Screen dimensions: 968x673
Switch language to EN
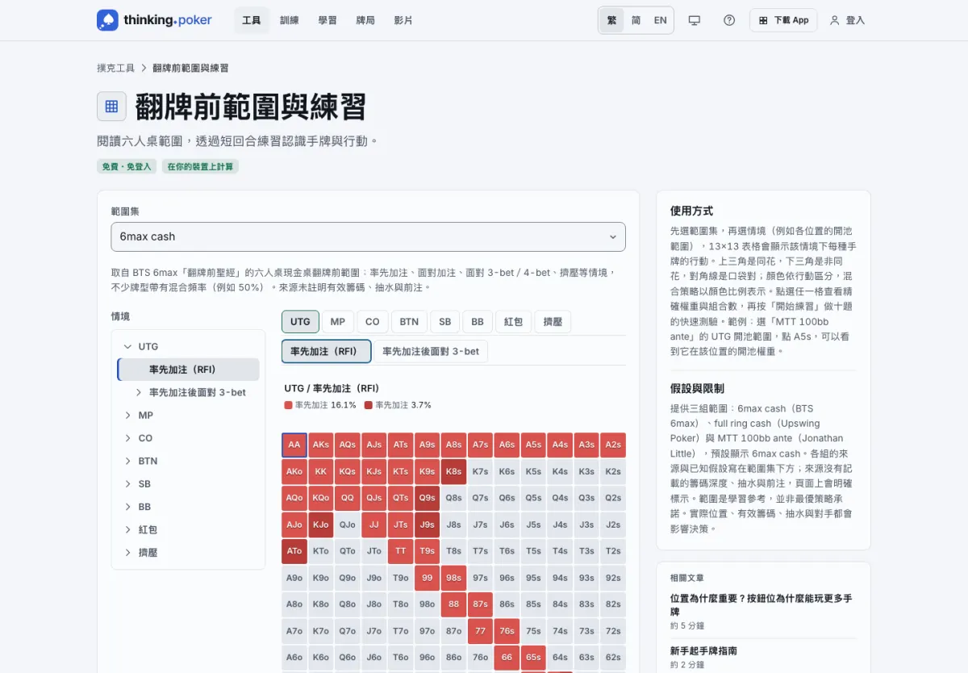click(x=661, y=20)
